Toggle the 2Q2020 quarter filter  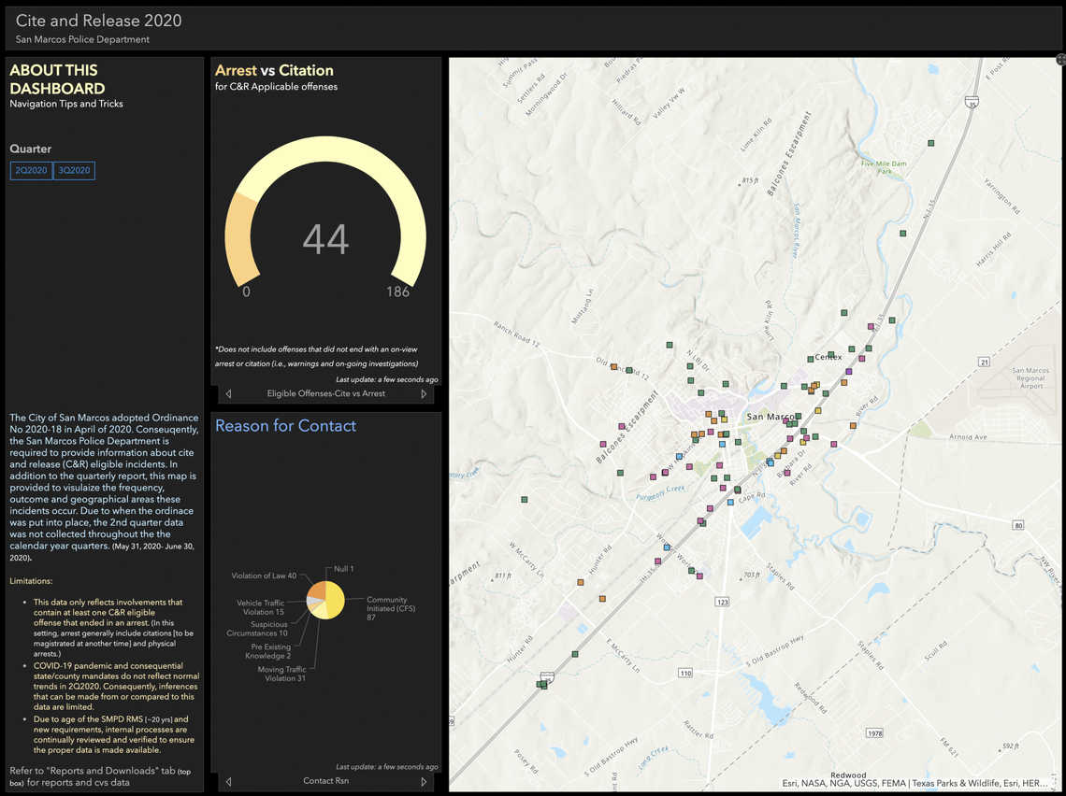point(31,170)
